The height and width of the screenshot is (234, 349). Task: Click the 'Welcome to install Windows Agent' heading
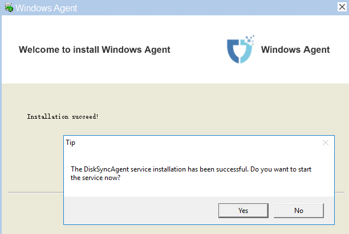(94, 49)
